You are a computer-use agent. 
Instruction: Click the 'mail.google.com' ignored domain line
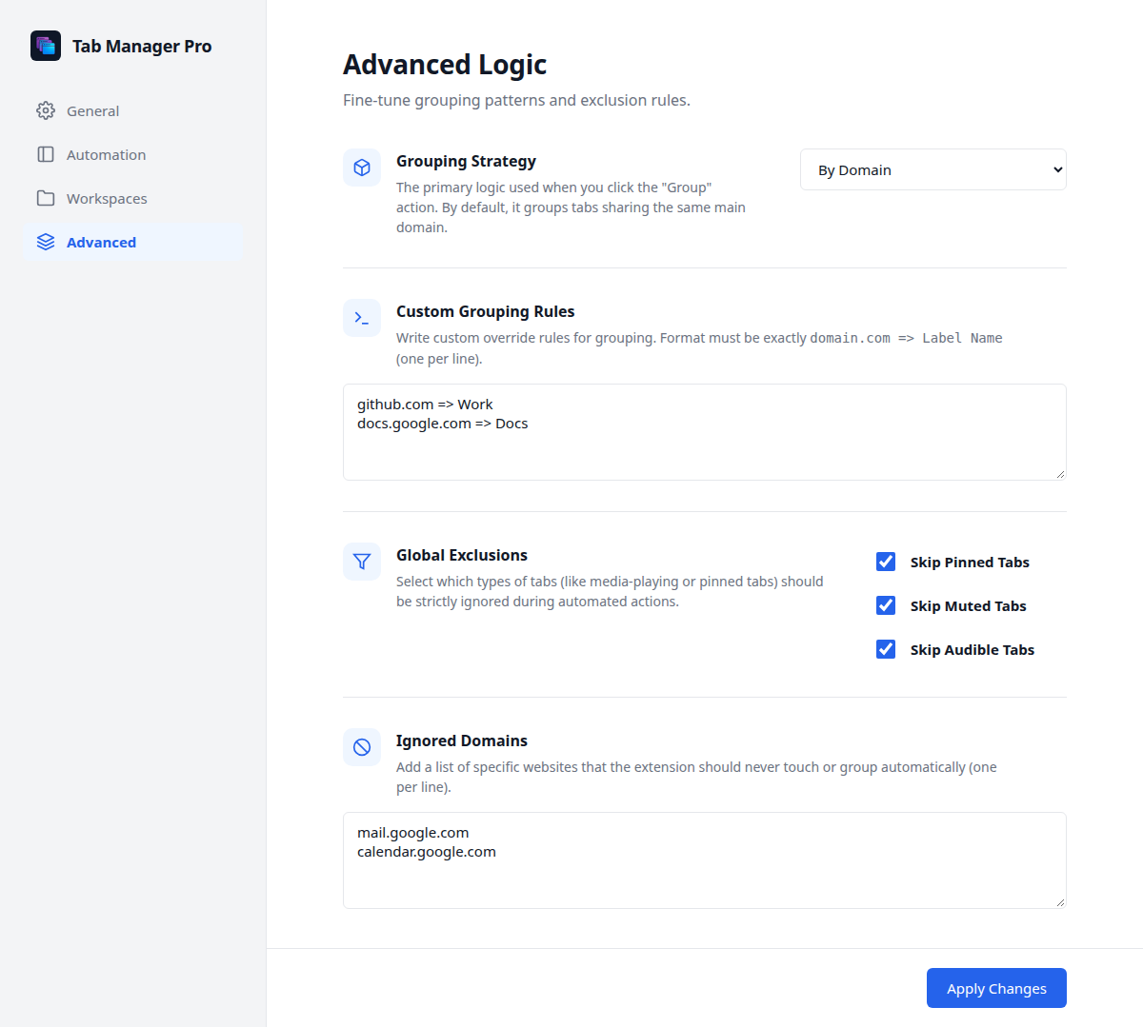tap(412, 833)
